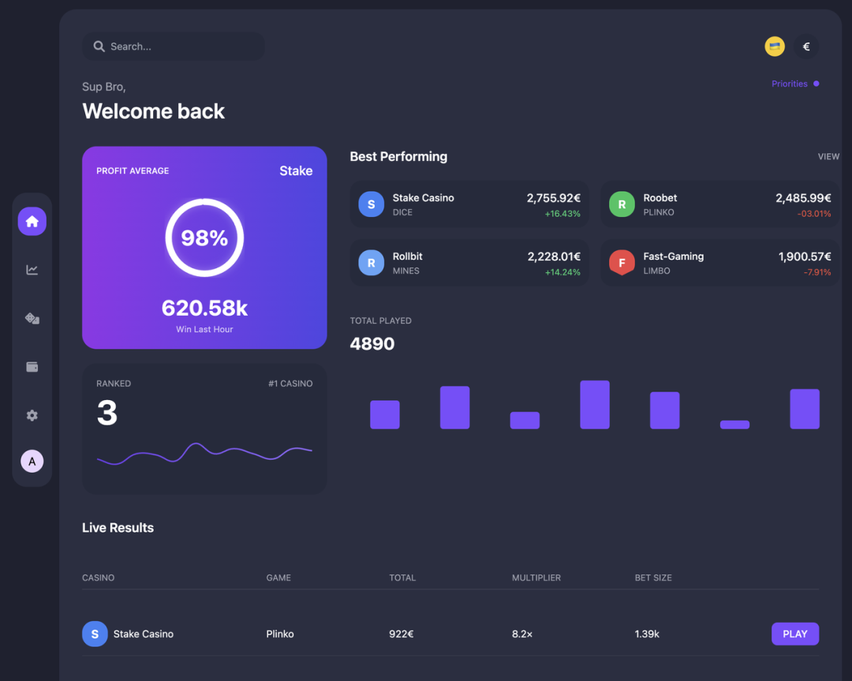852x681 pixels.
Task: Select the tallest bar in Total Played chart
Action: coord(595,404)
